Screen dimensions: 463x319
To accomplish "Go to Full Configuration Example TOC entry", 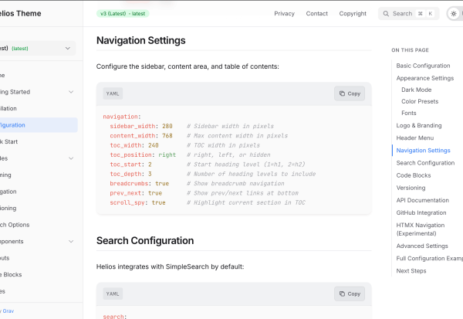I will pos(430,259).
